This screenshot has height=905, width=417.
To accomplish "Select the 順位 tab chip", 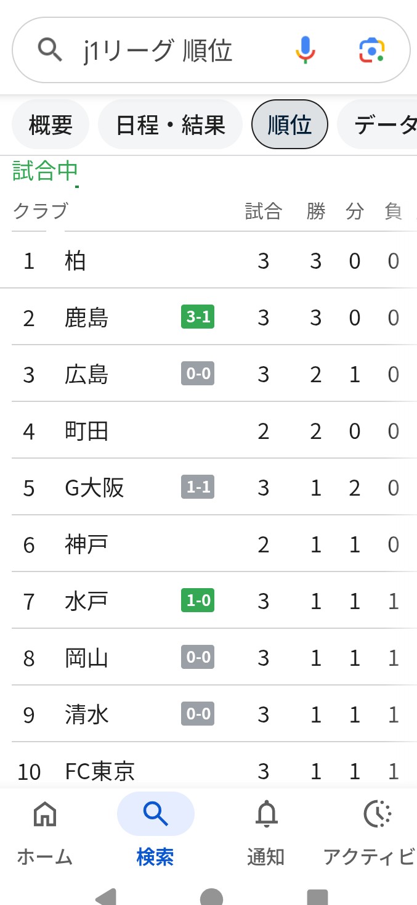I will tap(289, 125).
